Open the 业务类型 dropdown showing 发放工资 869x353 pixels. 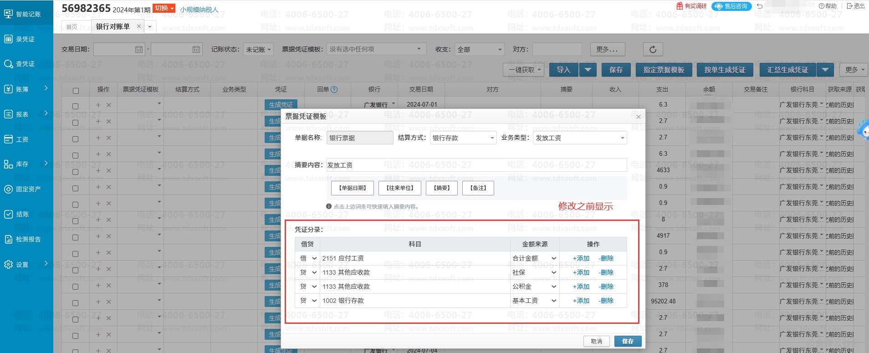pyautogui.click(x=580, y=138)
